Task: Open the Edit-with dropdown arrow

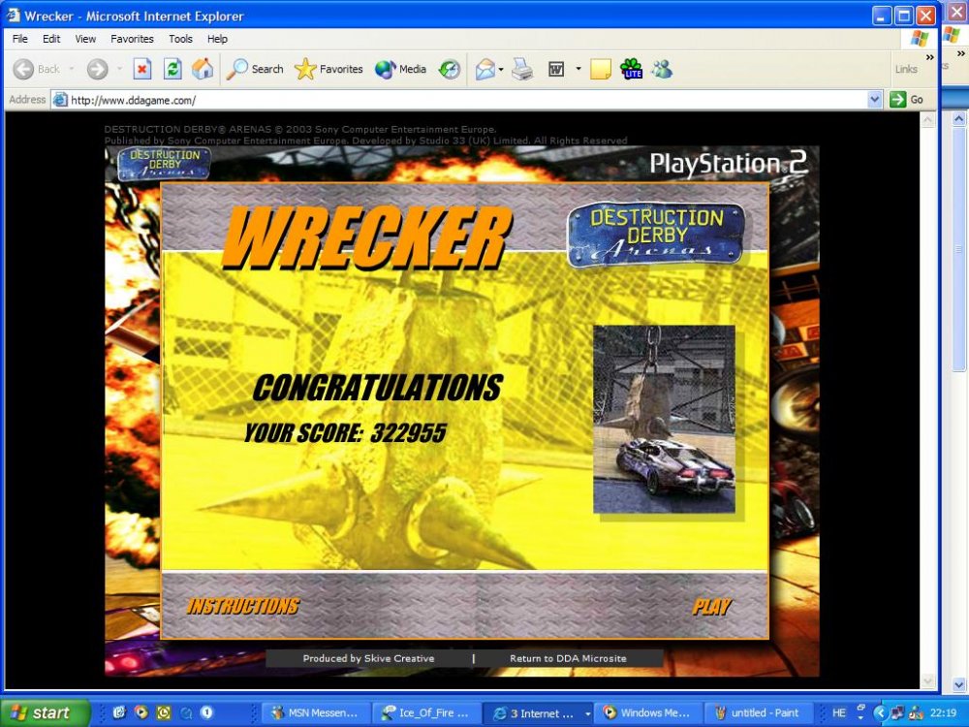Action: (x=578, y=69)
